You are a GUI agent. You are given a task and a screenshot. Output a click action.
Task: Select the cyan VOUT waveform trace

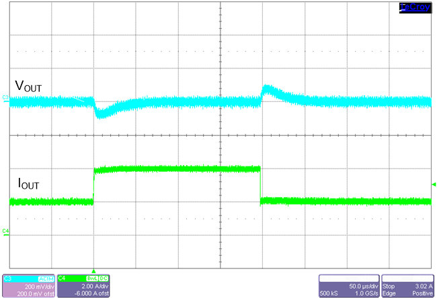(175, 102)
